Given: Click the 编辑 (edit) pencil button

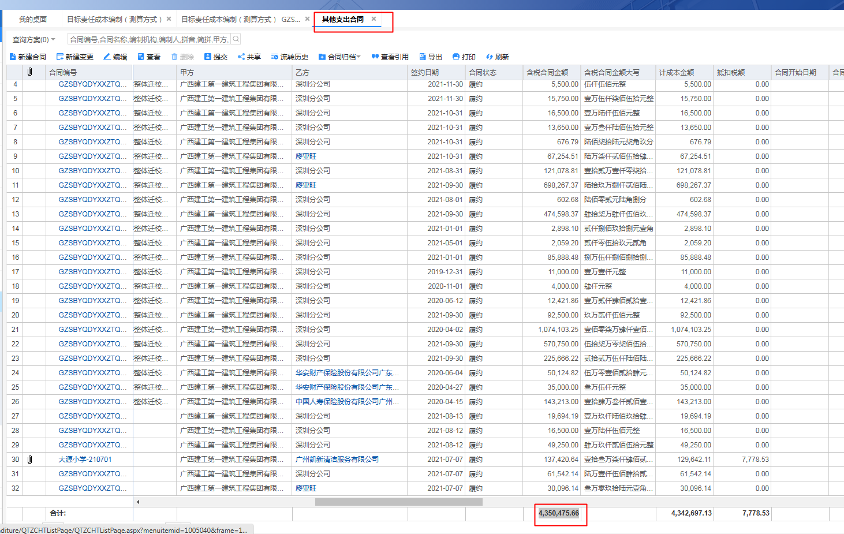Looking at the screenshot, I should (x=115, y=57).
